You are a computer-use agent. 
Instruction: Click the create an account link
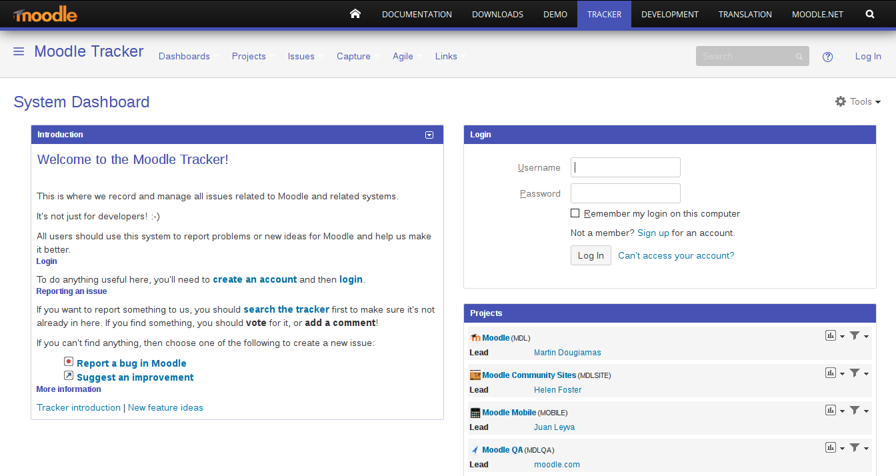point(255,280)
